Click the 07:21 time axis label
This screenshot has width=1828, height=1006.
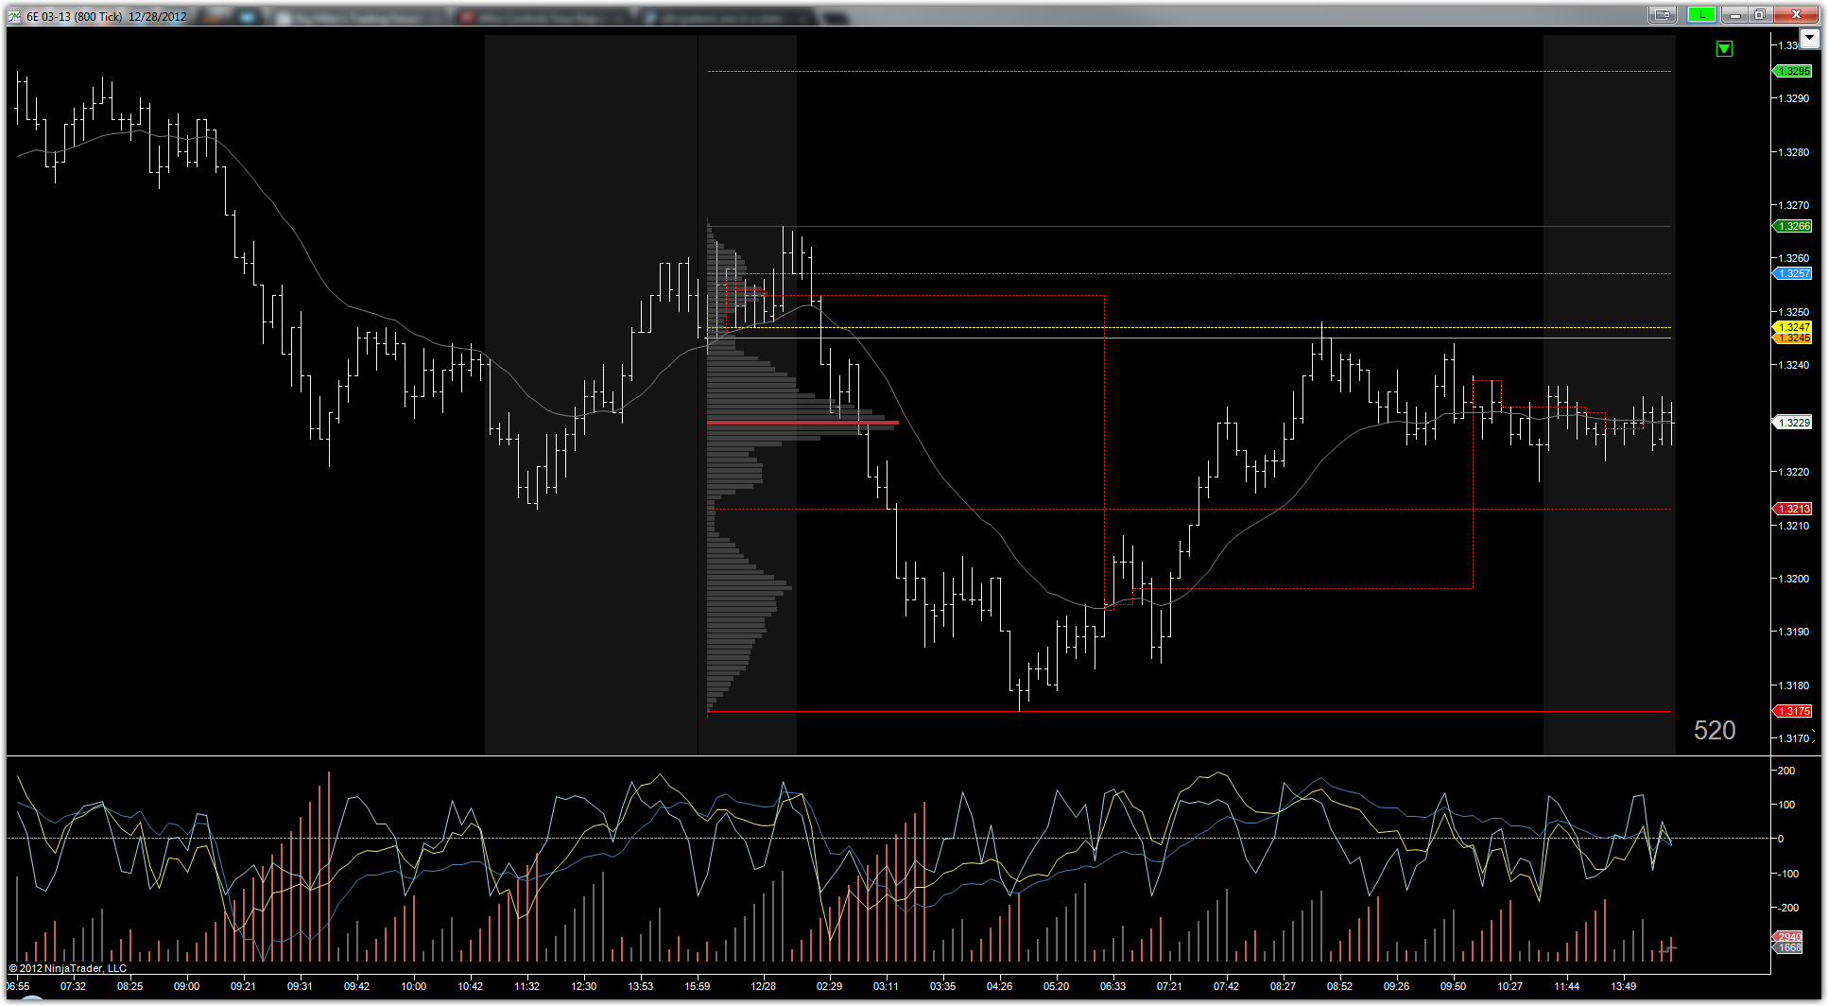(x=1170, y=986)
